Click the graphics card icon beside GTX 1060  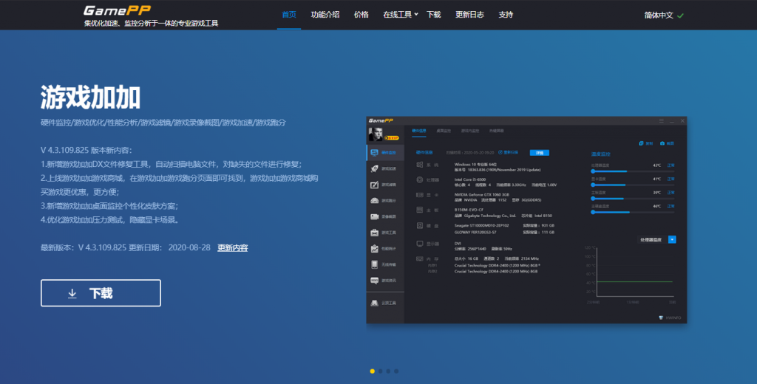[x=420, y=195]
